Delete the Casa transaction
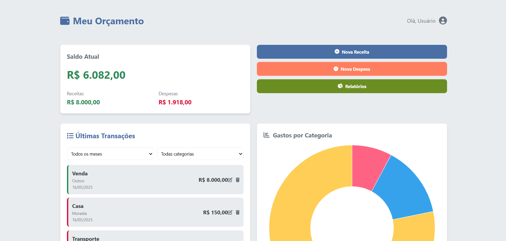The width and height of the screenshot is (506, 241). 238,212
